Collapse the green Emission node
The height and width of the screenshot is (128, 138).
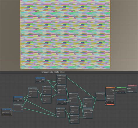(117, 87)
